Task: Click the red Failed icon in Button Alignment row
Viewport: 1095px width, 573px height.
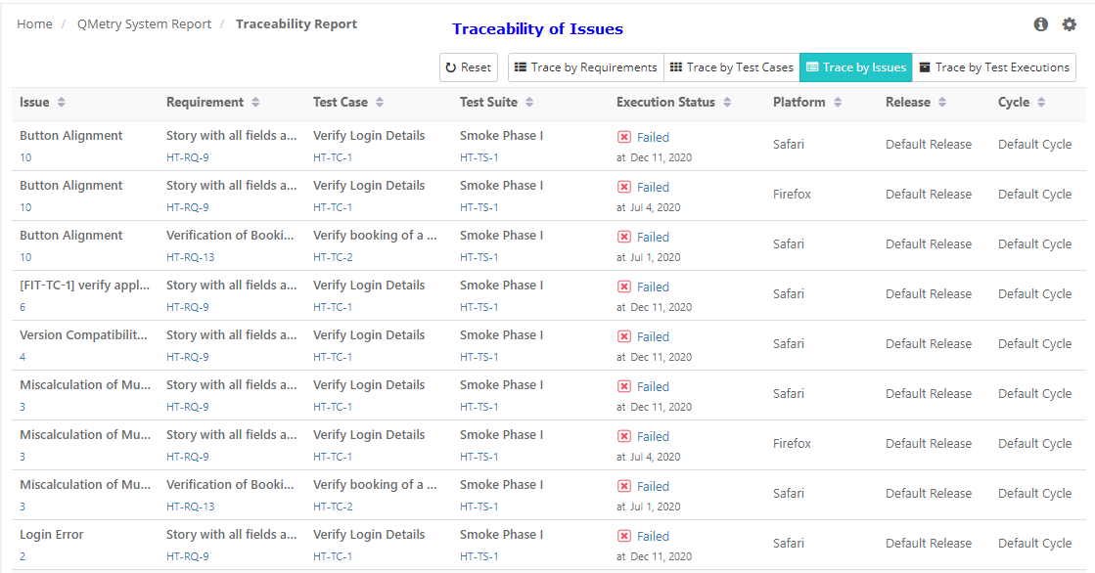Action: pos(623,137)
